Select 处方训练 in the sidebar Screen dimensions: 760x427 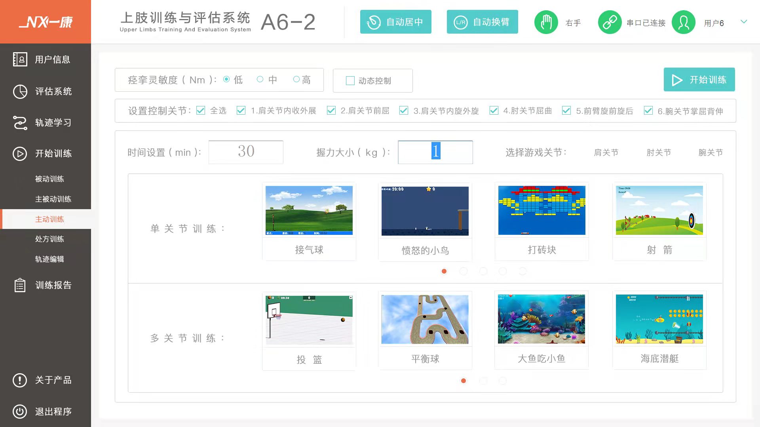pos(49,239)
